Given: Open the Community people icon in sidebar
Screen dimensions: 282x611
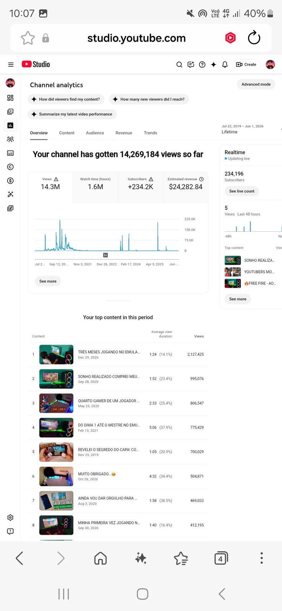Looking at the screenshot, I should click(10, 139).
